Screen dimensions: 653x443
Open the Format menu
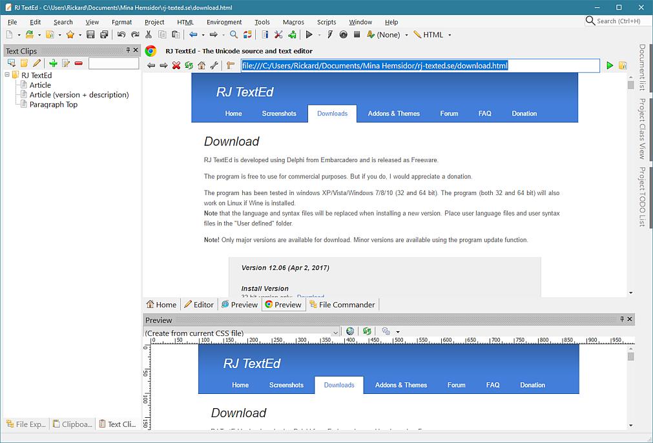[x=121, y=22]
